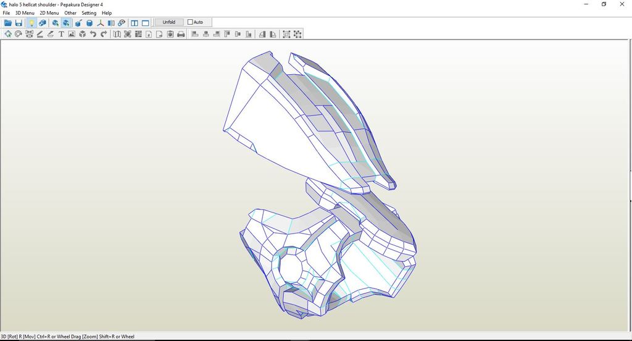Image resolution: width=632 pixels, height=341 pixels.
Task: Close the Pepakura Designer window
Action: click(x=622, y=4)
